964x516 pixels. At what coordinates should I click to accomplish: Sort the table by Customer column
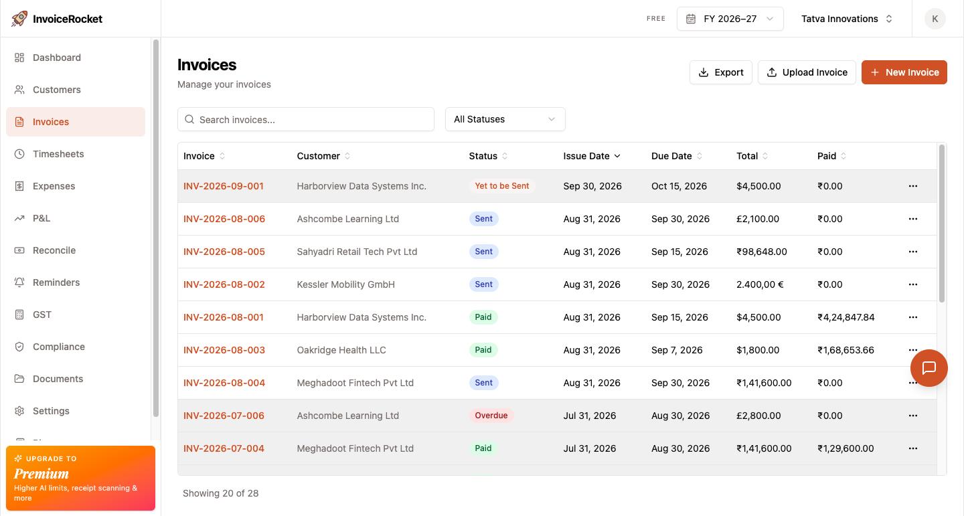pyautogui.click(x=324, y=156)
